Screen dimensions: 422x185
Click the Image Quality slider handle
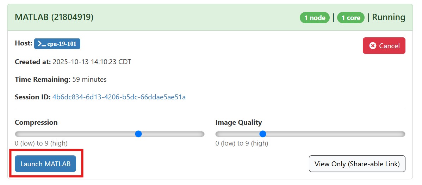point(262,134)
